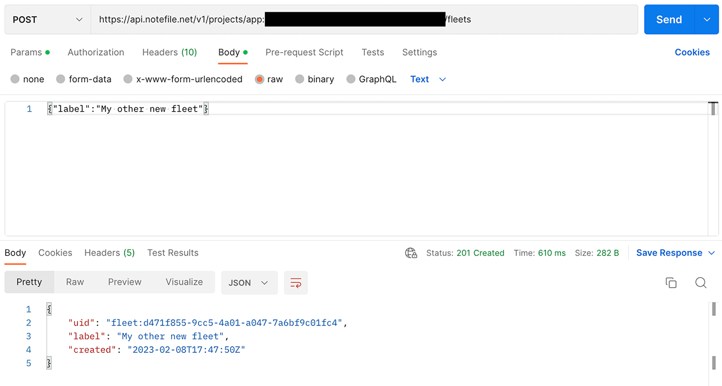Screen dimensions: 722x386
Task: Click the "My other new fleet" response value
Action: pos(171,336)
